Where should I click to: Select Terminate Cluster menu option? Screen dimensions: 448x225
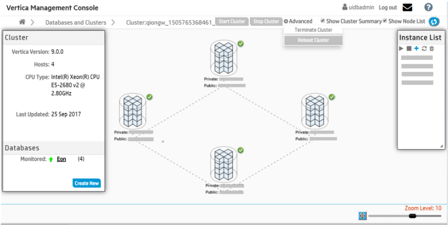[x=313, y=30]
